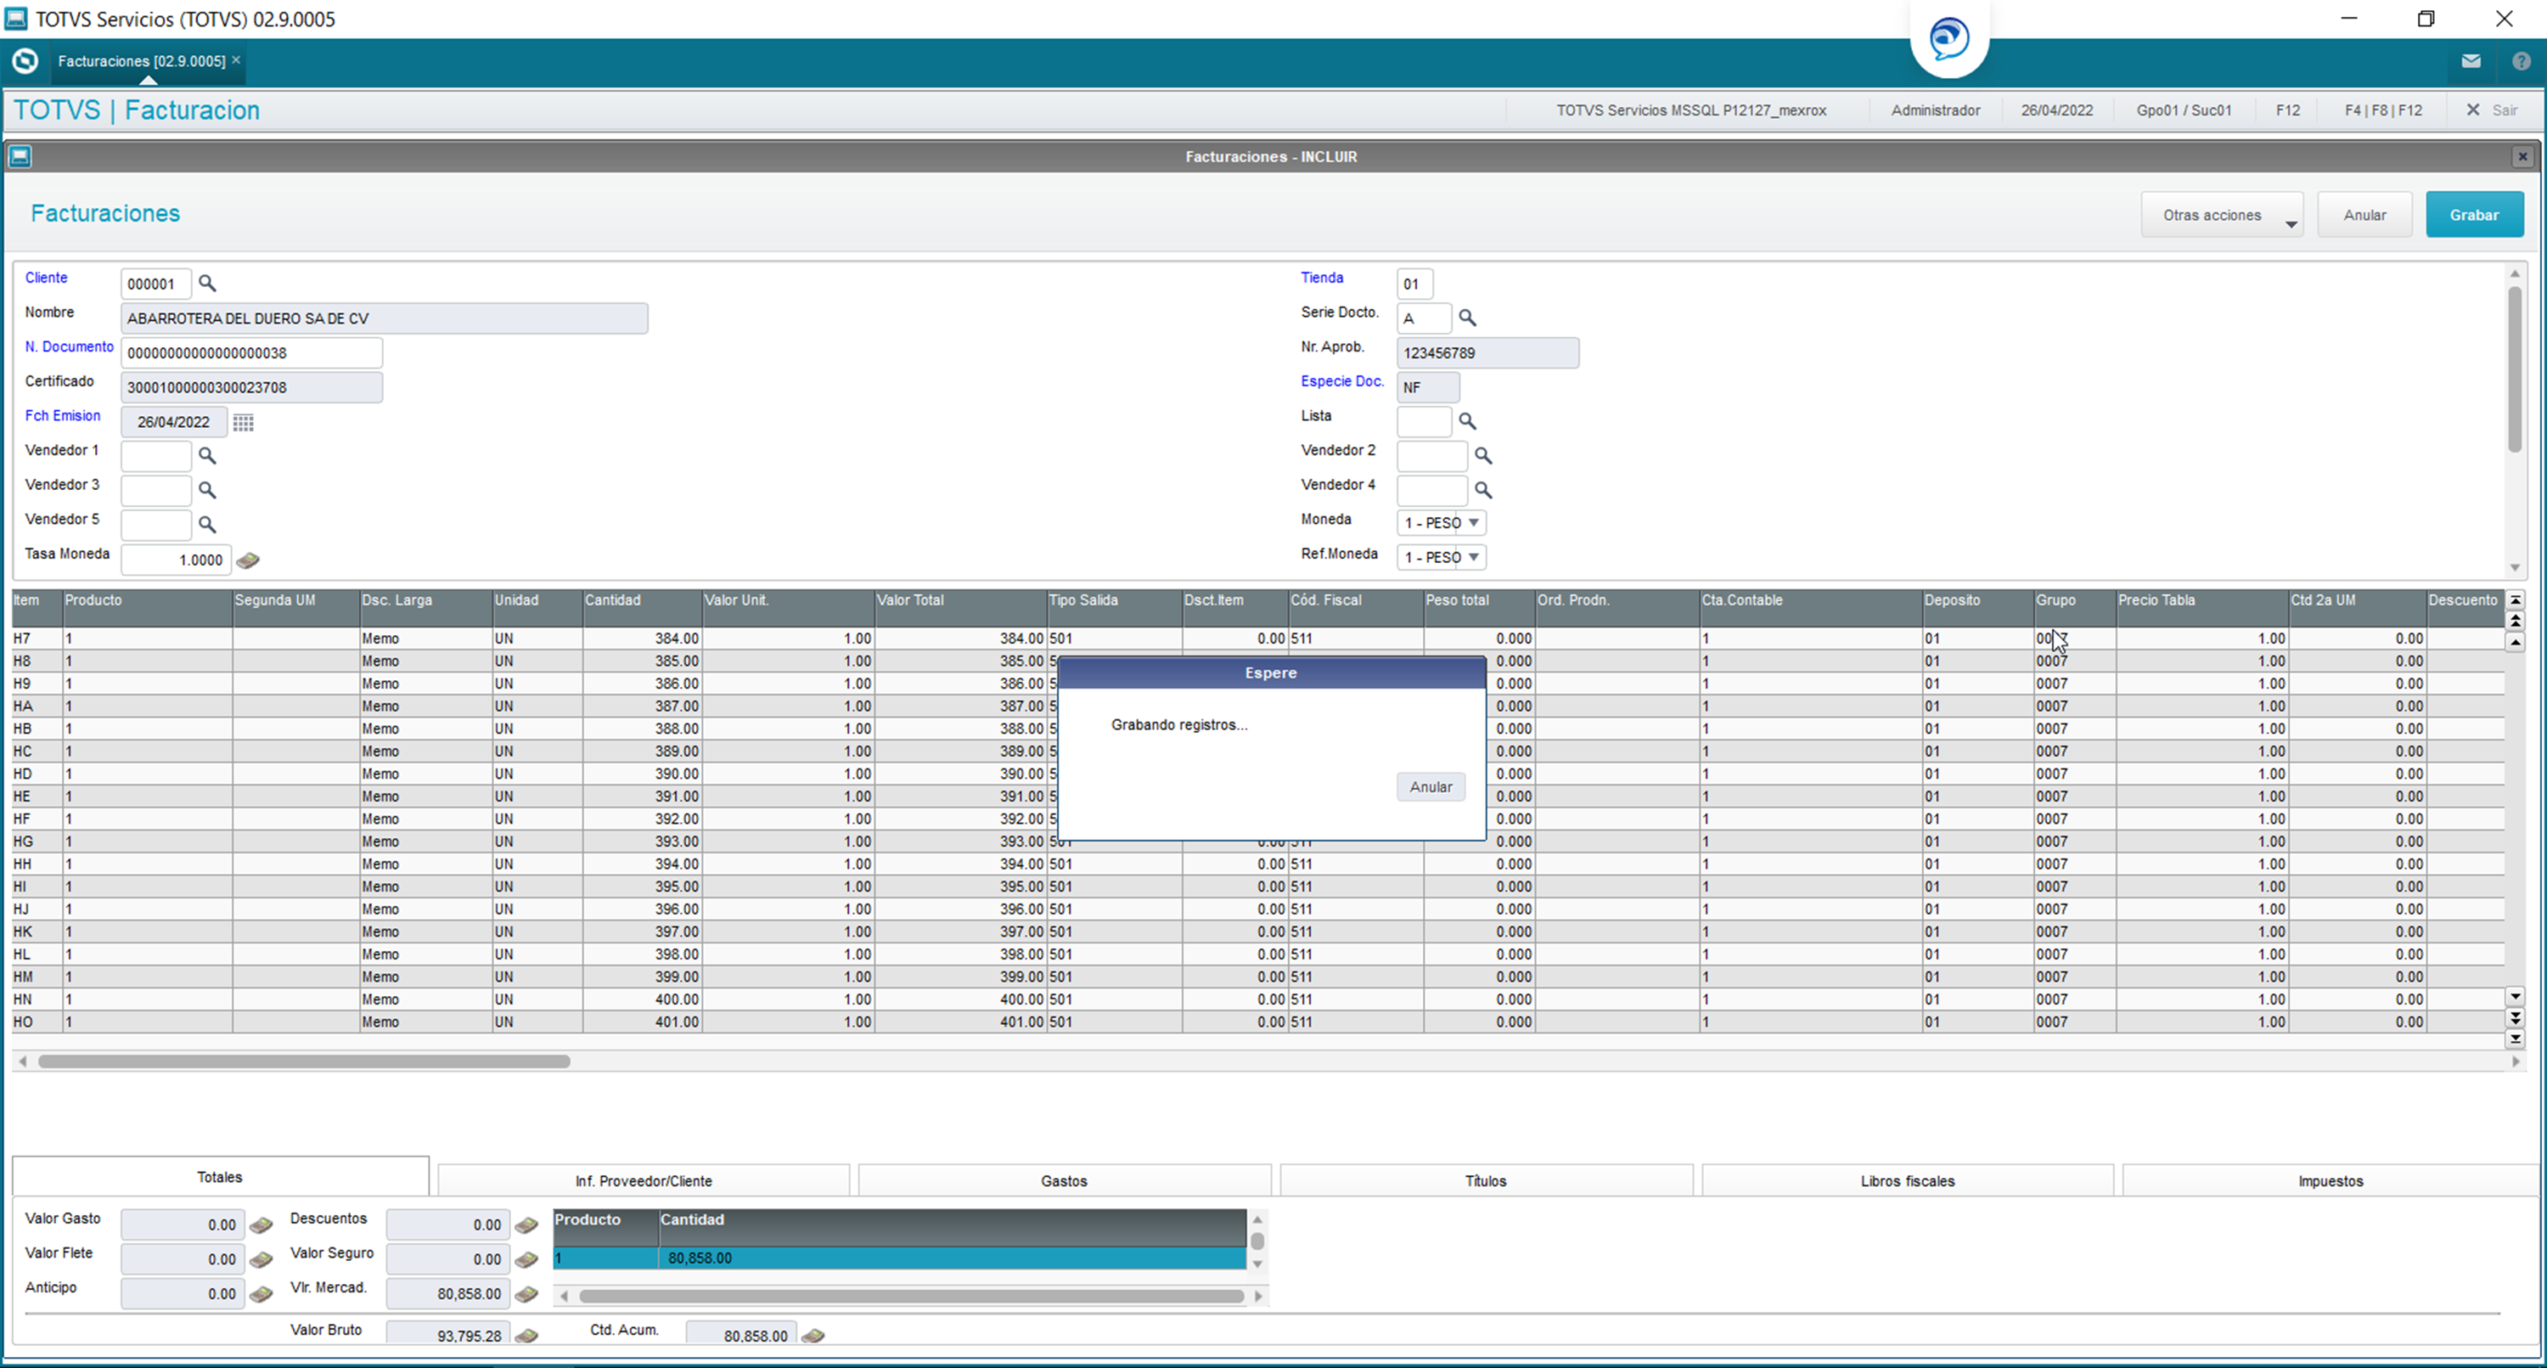
Task: Open the help question mark icon
Action: (x=2522, y=61)
